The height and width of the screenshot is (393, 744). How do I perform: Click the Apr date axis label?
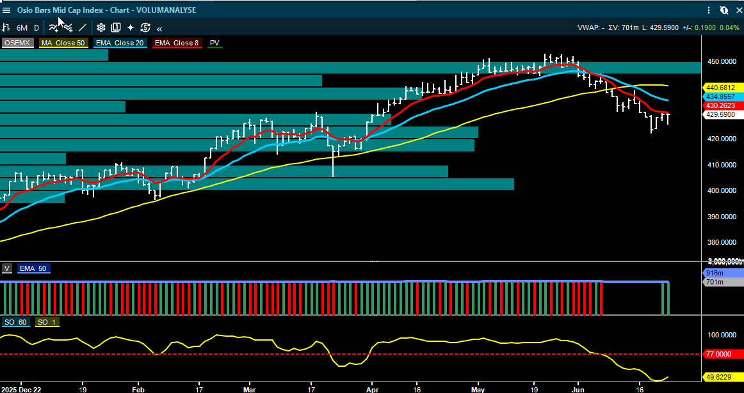point(371,389)
